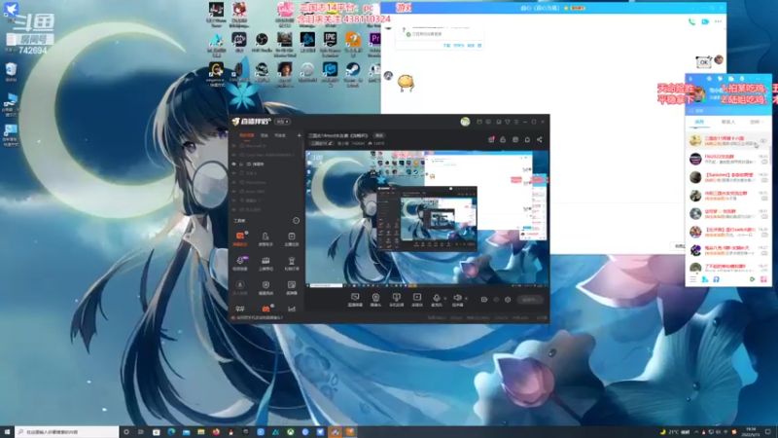Open OBS Studio desktop icon
This screenshot has width=778, height=438.
262,42
